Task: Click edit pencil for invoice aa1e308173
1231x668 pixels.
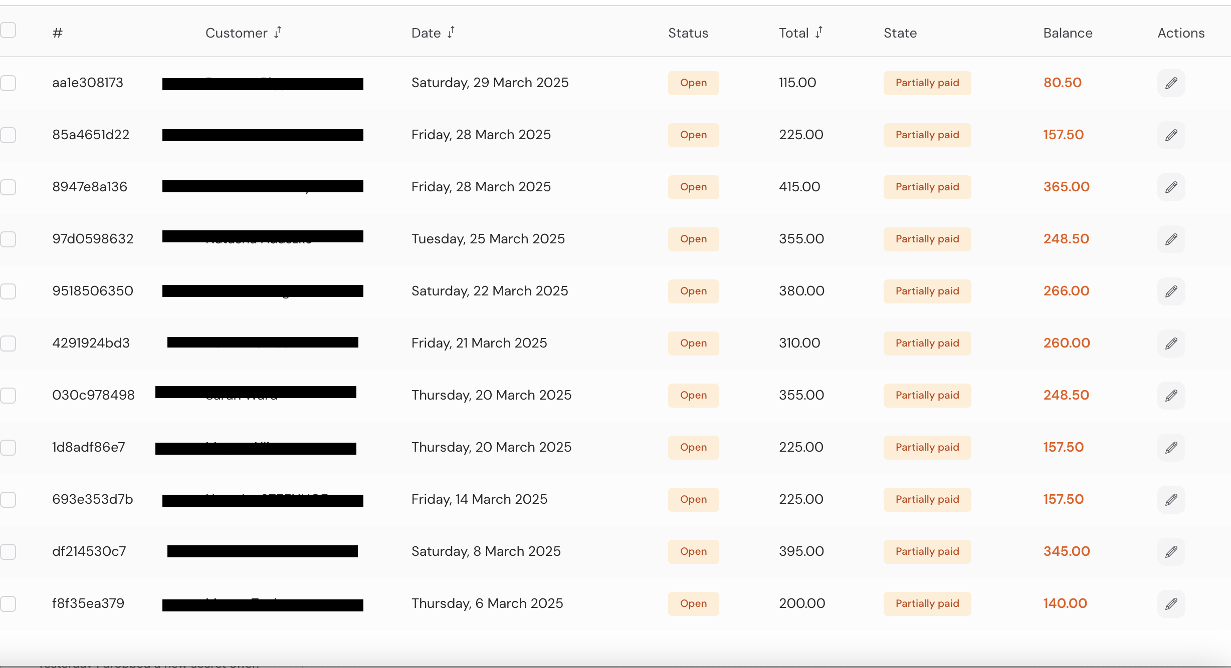Action: (x=1171, y=83)
